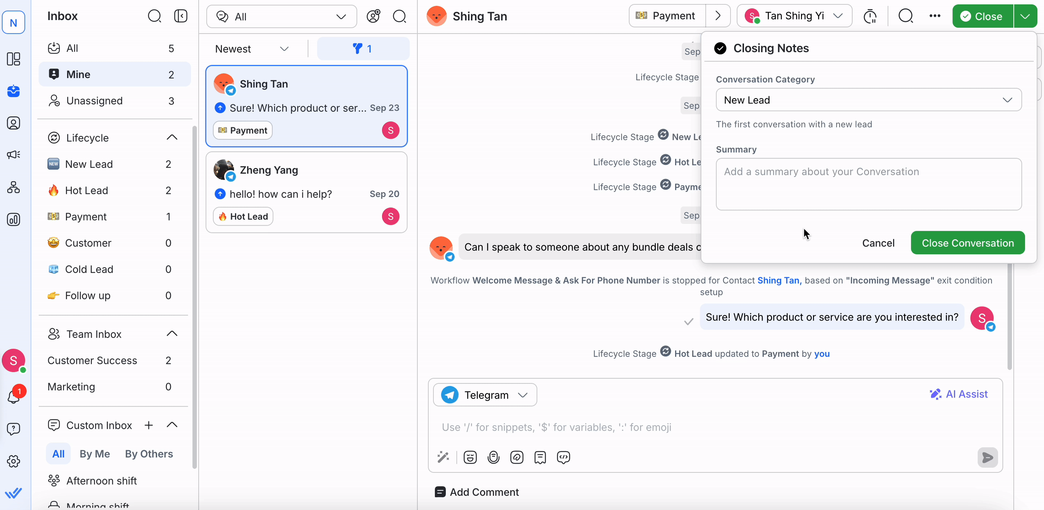Select the Unassigned inbox

click(x=94, y=101)
